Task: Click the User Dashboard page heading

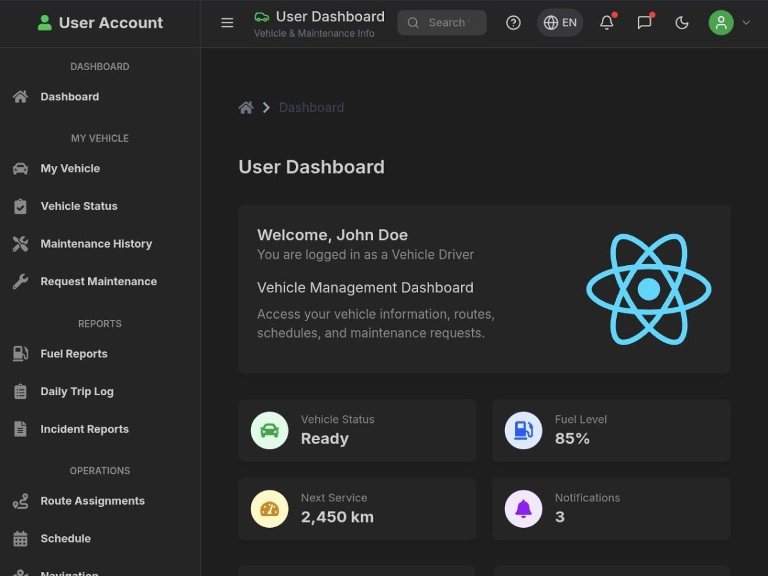Action: tap(311, 167)
